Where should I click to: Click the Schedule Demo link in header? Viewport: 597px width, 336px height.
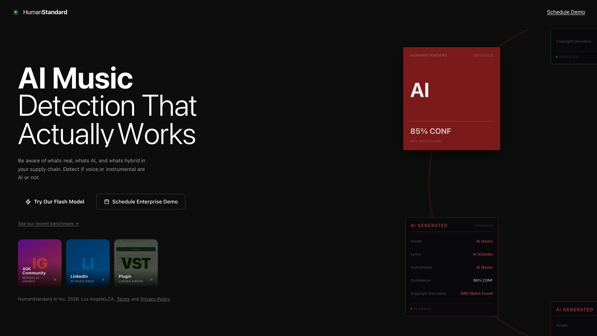[566, 12]
